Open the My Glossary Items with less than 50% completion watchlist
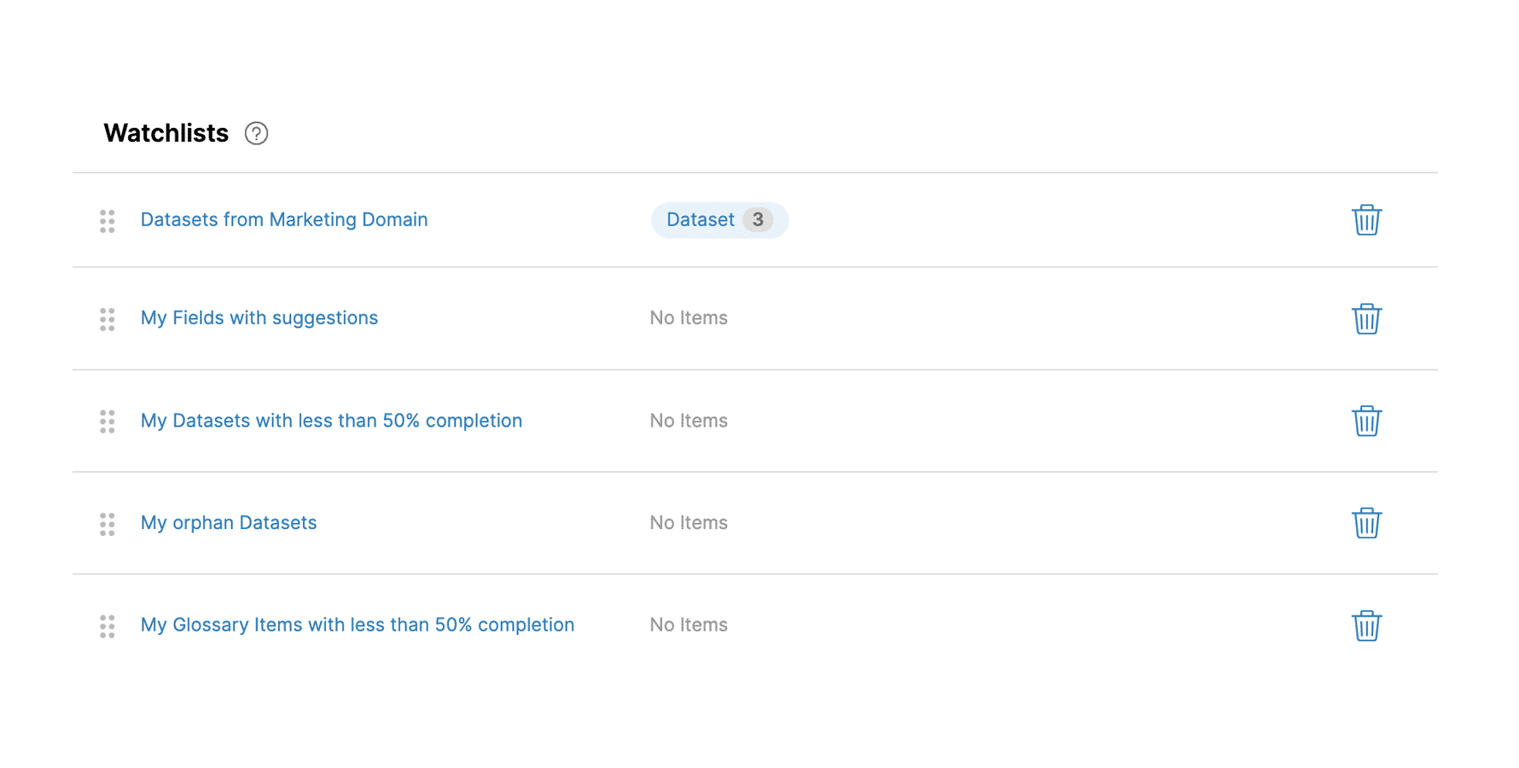Screen dimensions: 1519x768 (x=357, y=625)
